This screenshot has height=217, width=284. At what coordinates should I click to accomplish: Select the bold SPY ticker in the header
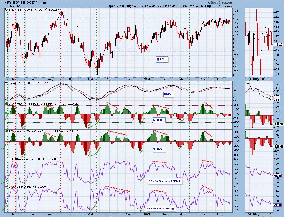click(7, 2)
